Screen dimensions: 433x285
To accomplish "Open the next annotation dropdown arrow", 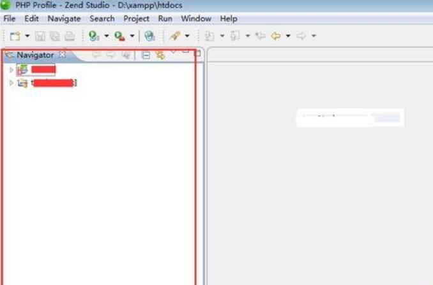I will point(222,36).
